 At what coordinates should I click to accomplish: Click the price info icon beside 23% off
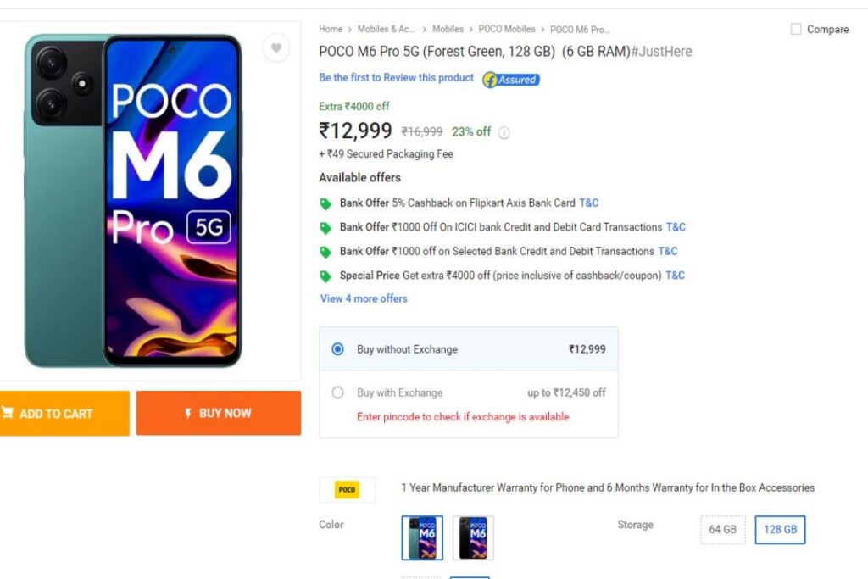click(x=504, y=133)
